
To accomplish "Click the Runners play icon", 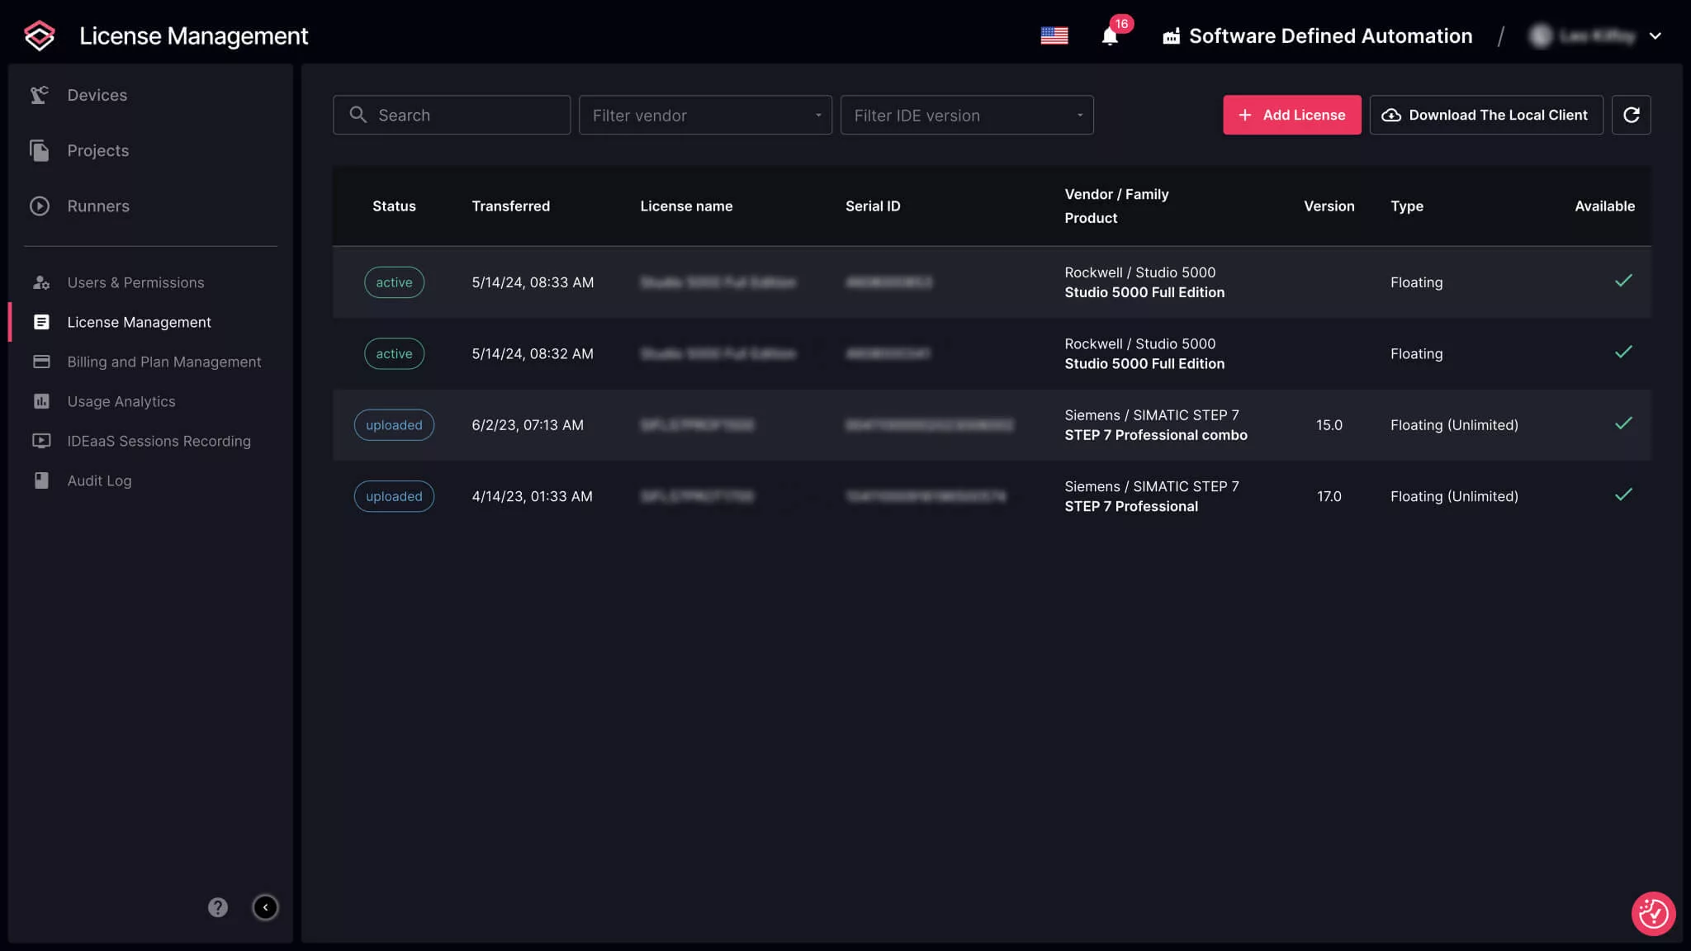I will coord(40,206).
